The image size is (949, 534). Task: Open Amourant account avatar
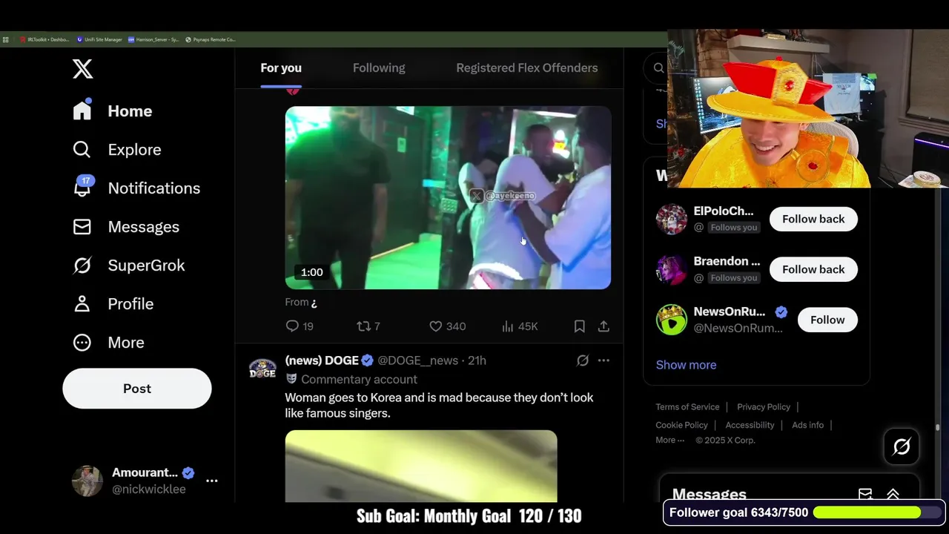[x=87, y=481]
